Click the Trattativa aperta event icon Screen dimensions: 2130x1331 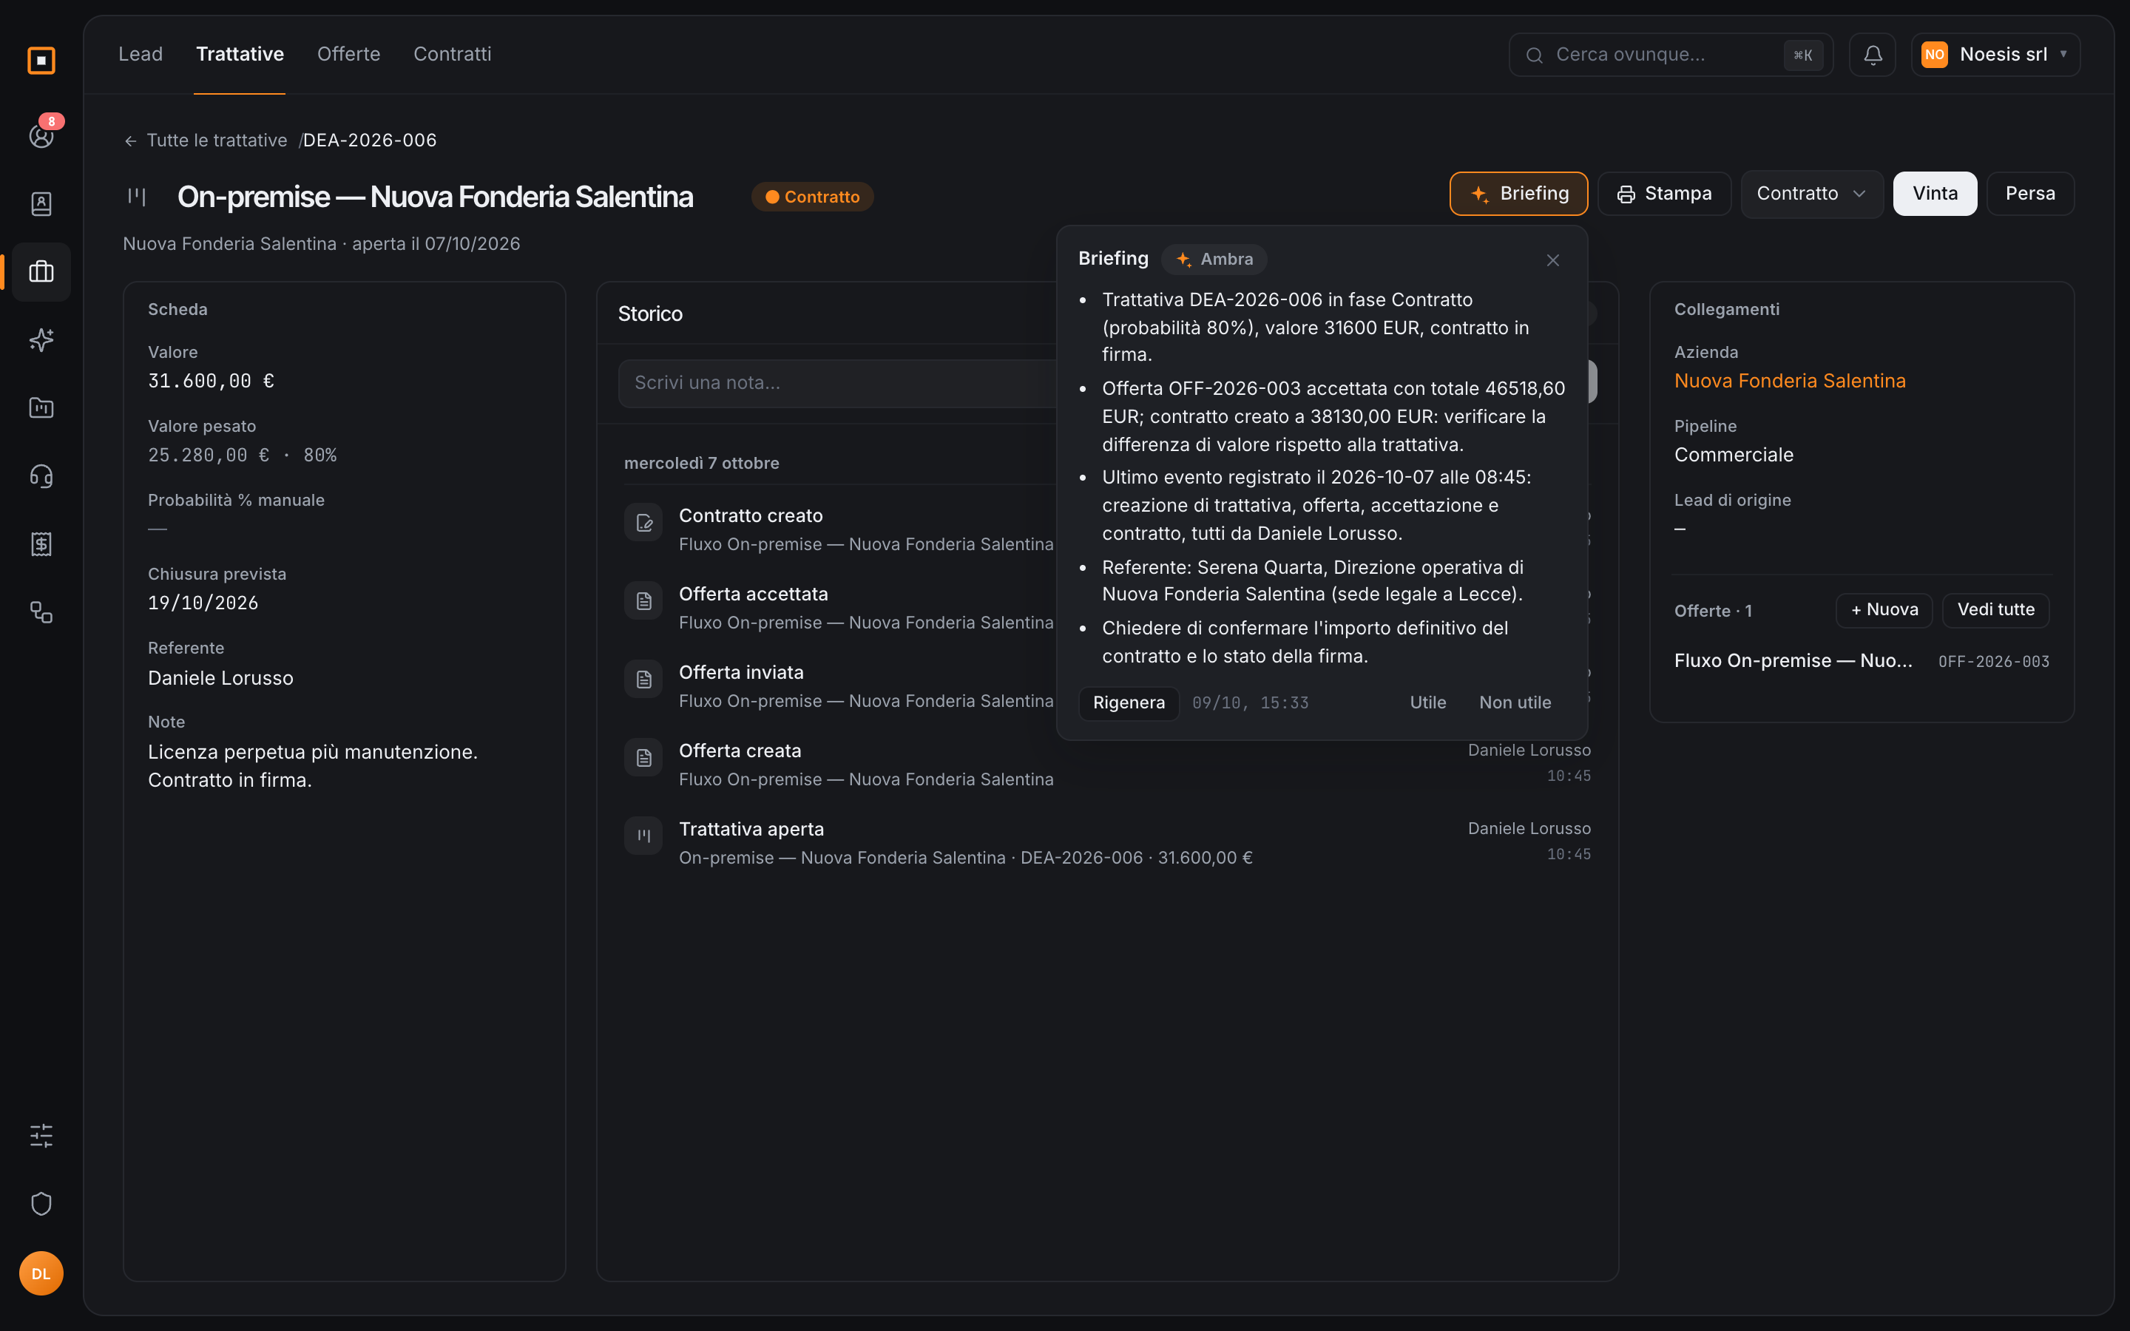pos(643,836)
